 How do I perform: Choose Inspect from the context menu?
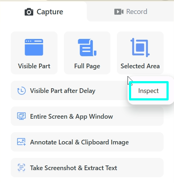coord(149,91)
